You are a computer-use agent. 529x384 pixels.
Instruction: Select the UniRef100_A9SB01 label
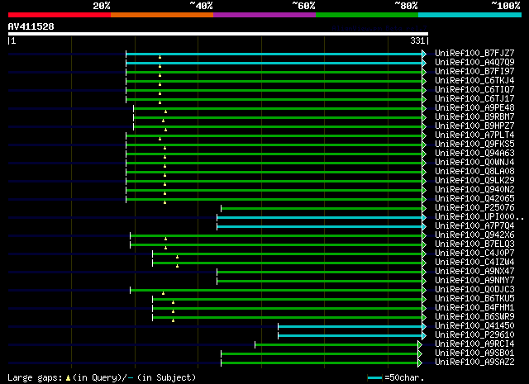pos(474,353)
